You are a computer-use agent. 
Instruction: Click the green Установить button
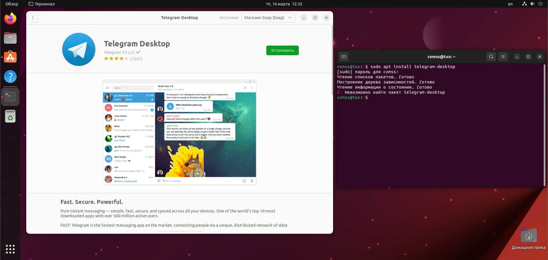(x=282, y=50)
